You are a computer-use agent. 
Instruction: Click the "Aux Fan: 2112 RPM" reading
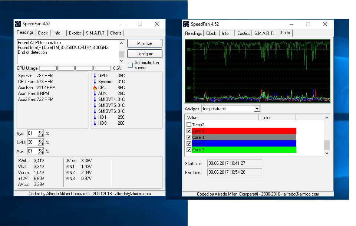coord(37,88)
